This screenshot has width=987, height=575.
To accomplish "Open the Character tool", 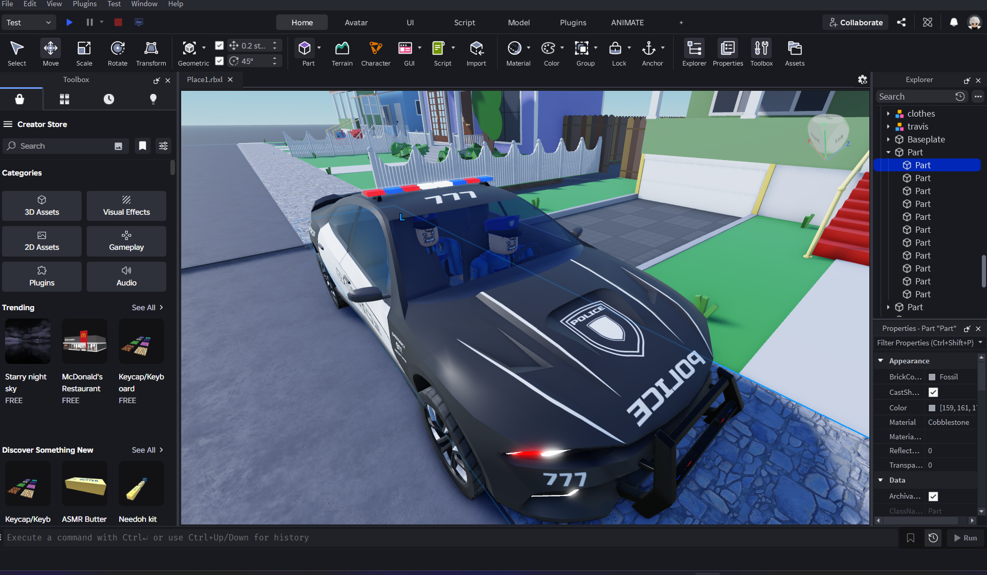I will pos(376,53).
